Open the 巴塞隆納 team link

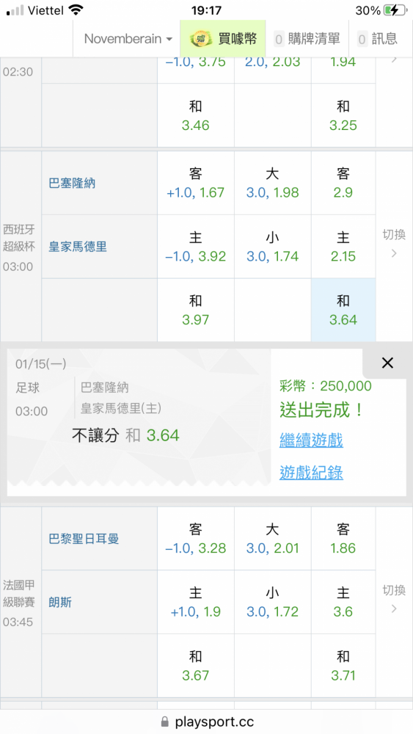point(72,183)
